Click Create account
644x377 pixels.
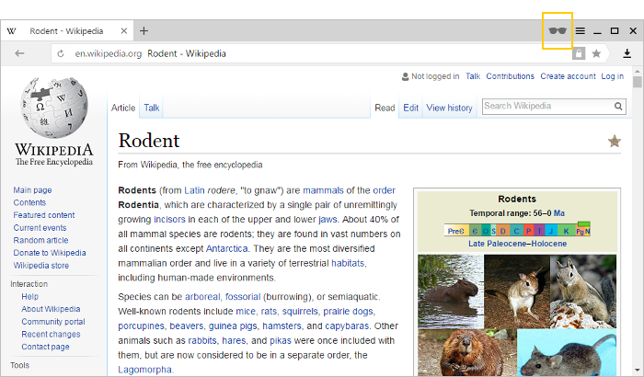[568, 76]
